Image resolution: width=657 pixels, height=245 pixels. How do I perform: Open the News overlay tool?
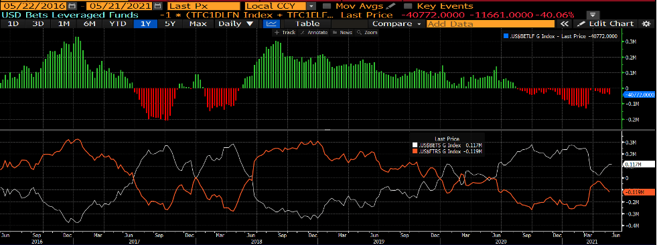[342, 33]
